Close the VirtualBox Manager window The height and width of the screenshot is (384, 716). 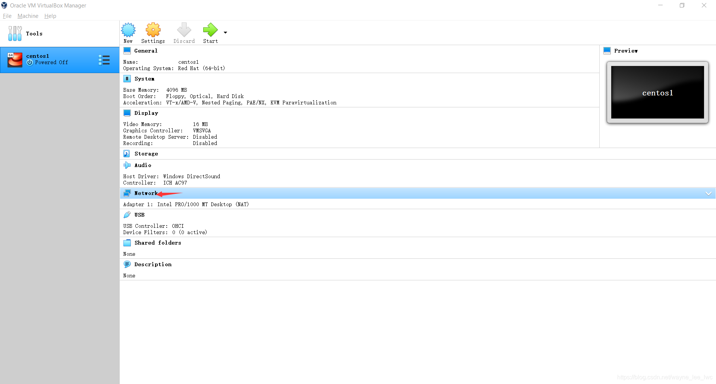704,5
